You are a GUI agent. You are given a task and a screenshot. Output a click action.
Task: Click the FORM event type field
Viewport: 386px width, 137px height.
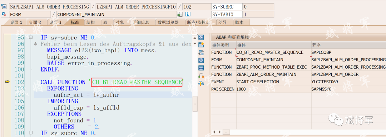pos(30,15)
